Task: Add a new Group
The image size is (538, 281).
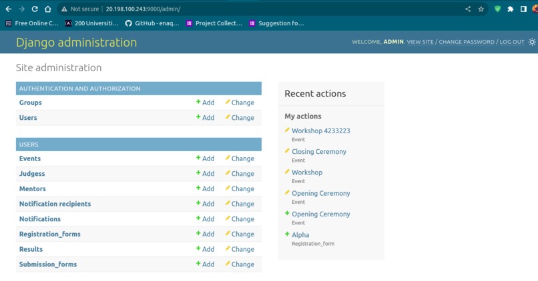Action: [205, 103]
